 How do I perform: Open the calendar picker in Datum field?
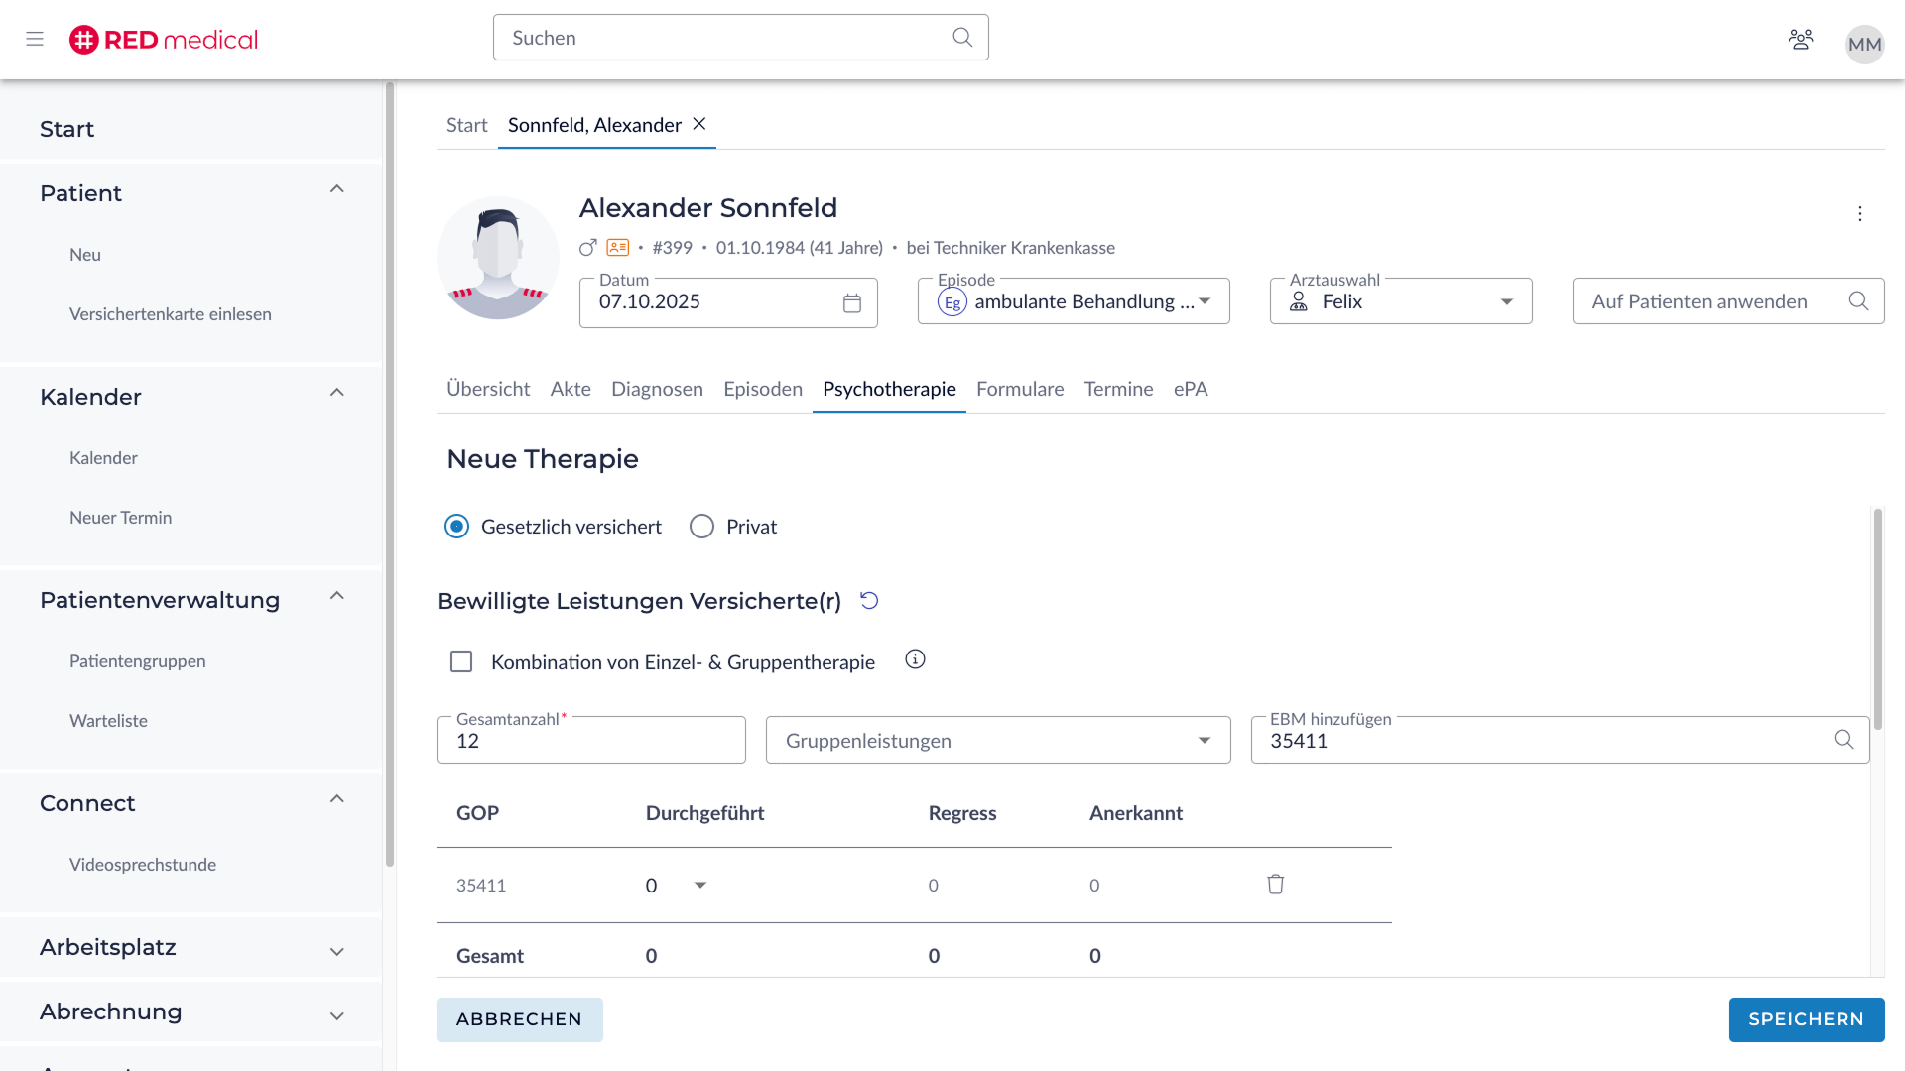point(851,303)
